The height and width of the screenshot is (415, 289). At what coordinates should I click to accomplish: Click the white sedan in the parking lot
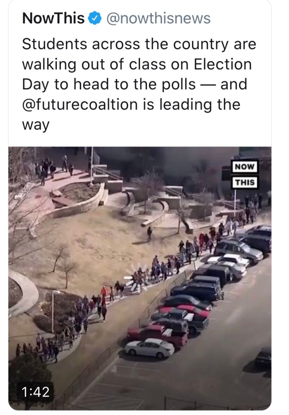[x=149, y=347]
